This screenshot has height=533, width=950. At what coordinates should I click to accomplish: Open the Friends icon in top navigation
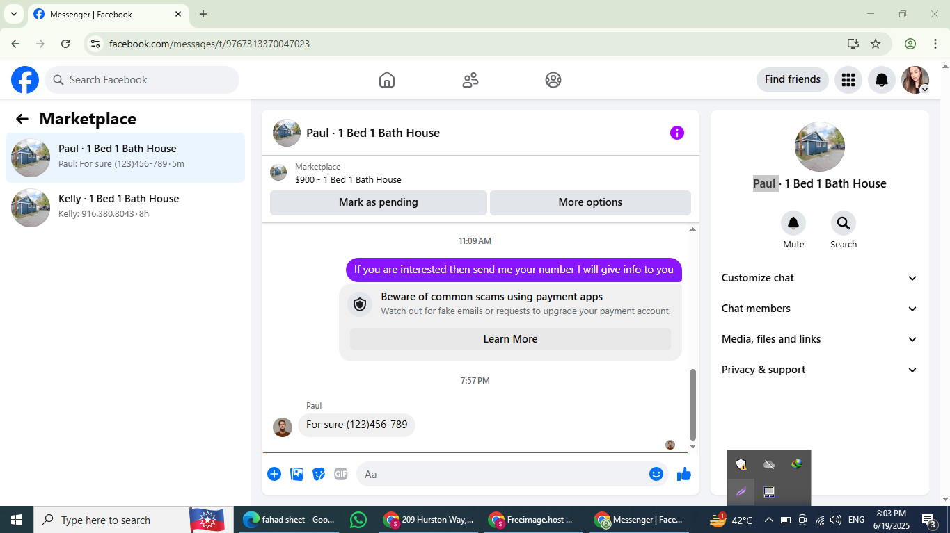pyautogui.click(x=470, y=80)
